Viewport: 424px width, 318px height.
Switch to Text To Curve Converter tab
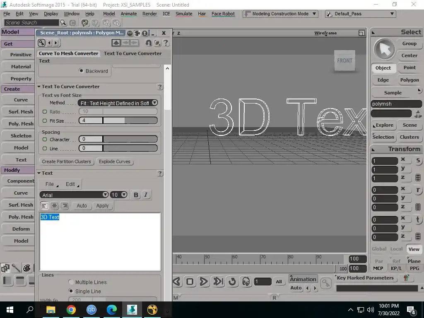(x=132, y=53)
